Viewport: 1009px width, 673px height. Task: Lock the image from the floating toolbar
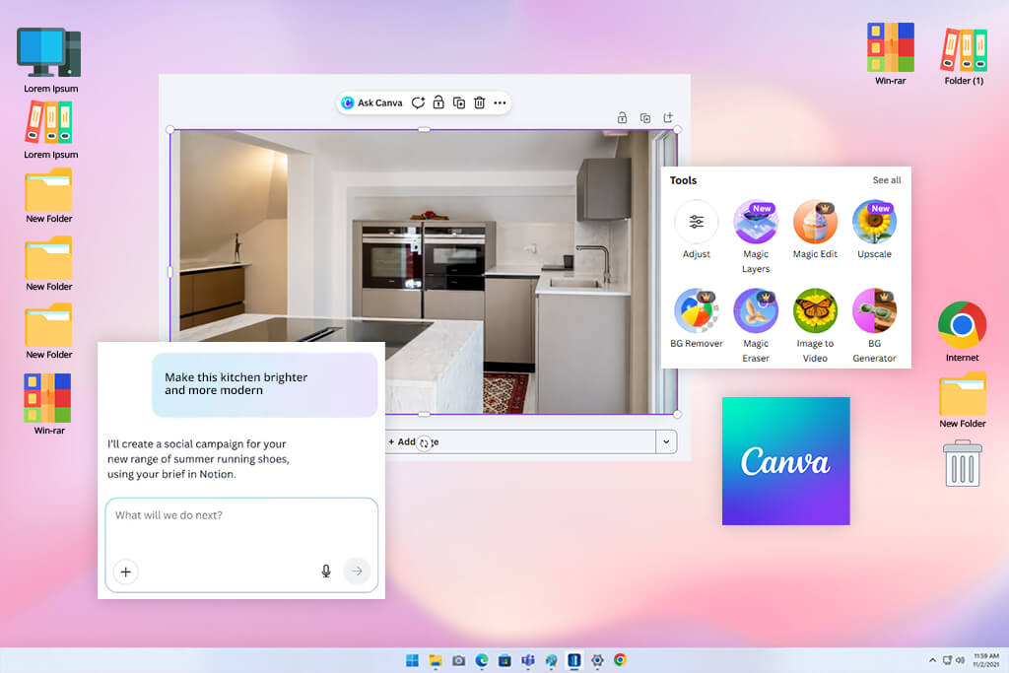click(x=438, y=102)
